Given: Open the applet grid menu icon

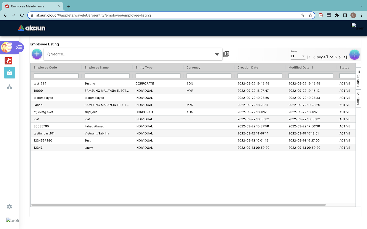Looking at the screenshot, I should click(354, 55).
